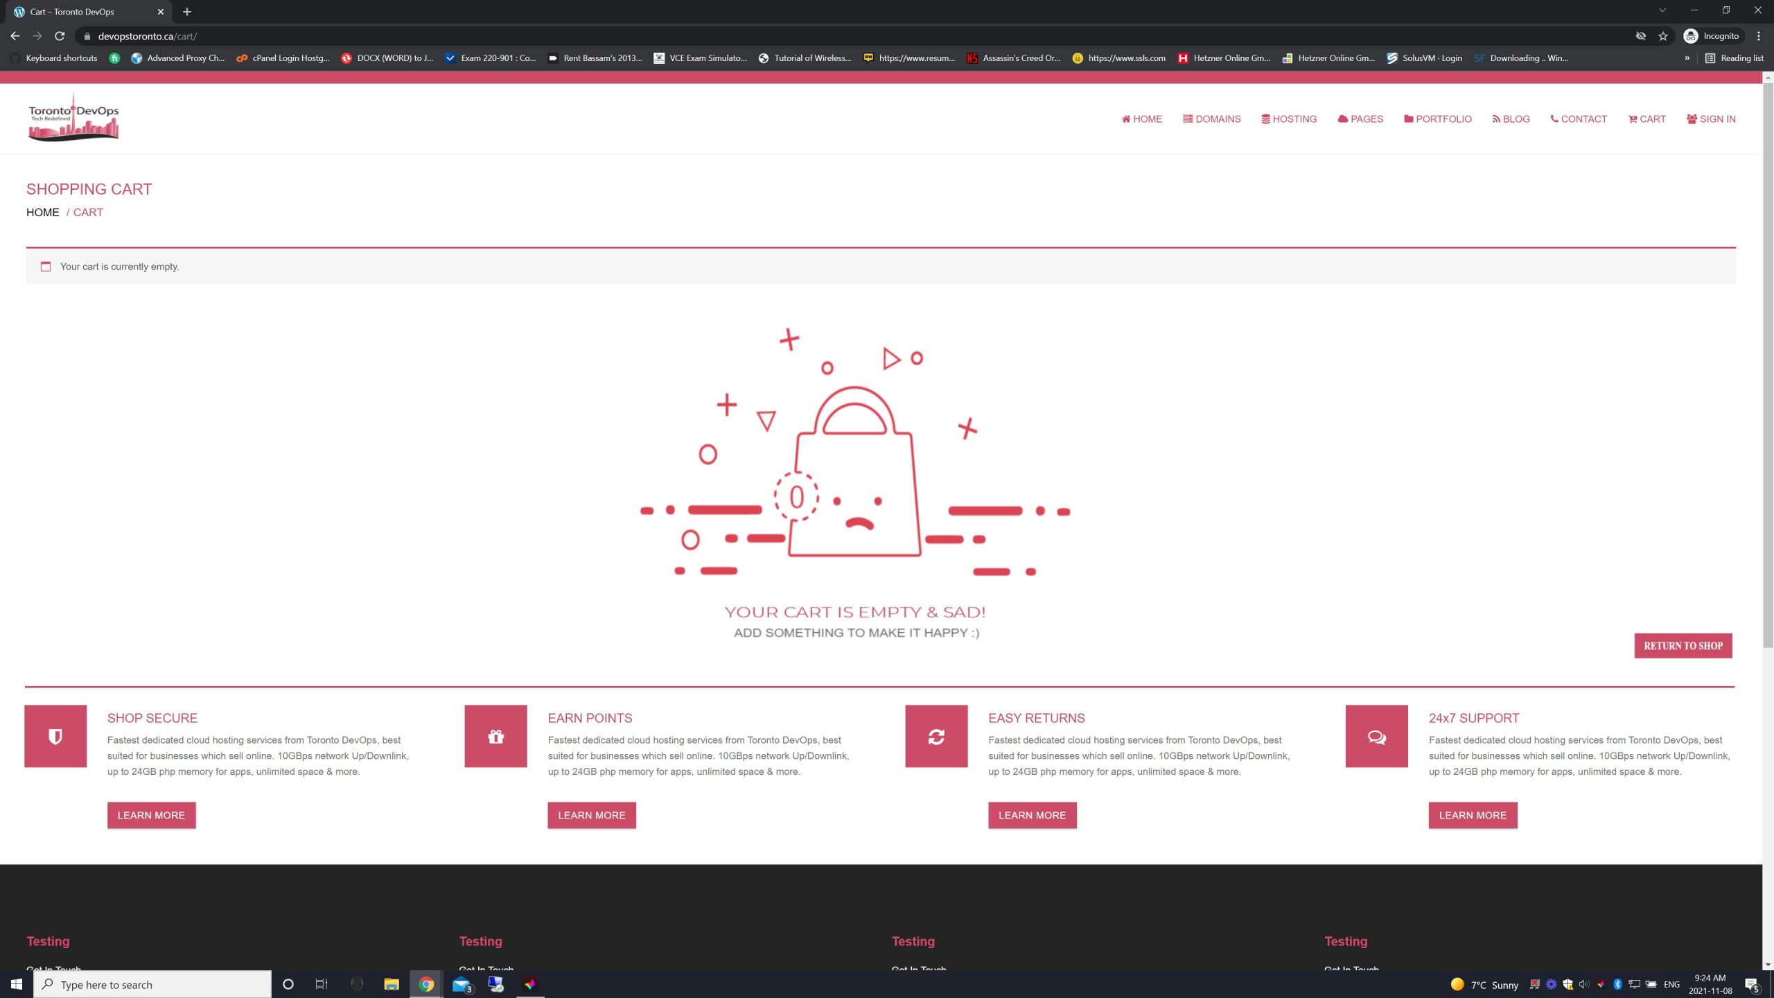Click the page vertical scrollbar
This screenshot has height=998, width=1774.
pos(1768,360)
